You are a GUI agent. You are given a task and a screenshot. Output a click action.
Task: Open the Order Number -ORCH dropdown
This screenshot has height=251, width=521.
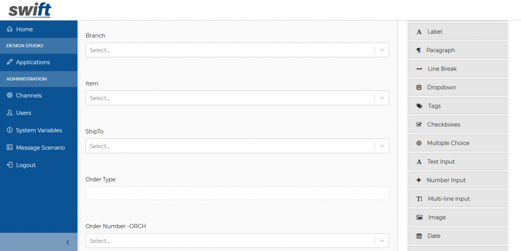click(237, 241)
